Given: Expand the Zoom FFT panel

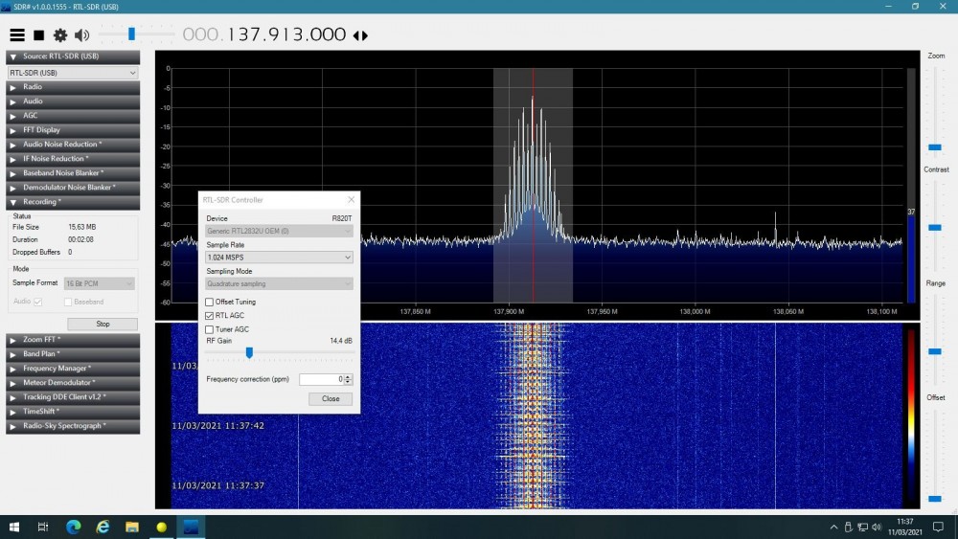Looking at the screenshot, I should [73, 340].
